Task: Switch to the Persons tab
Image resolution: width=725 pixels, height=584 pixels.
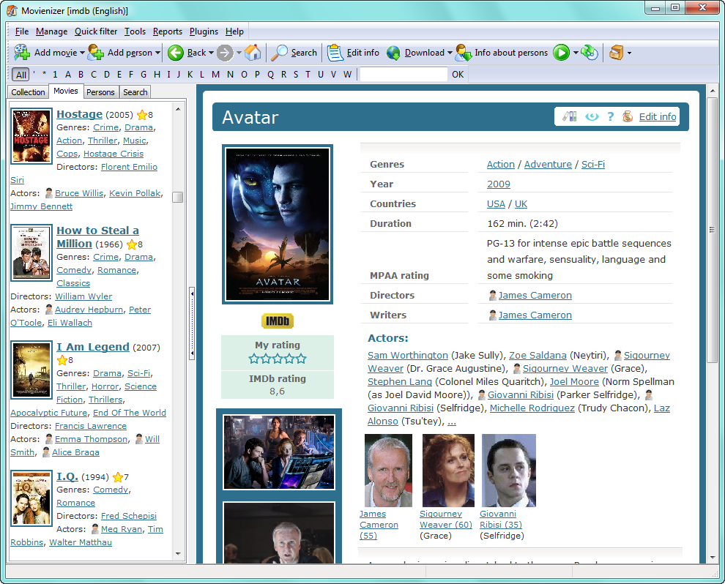Action: pyautogui.click(x=100, y=92)
